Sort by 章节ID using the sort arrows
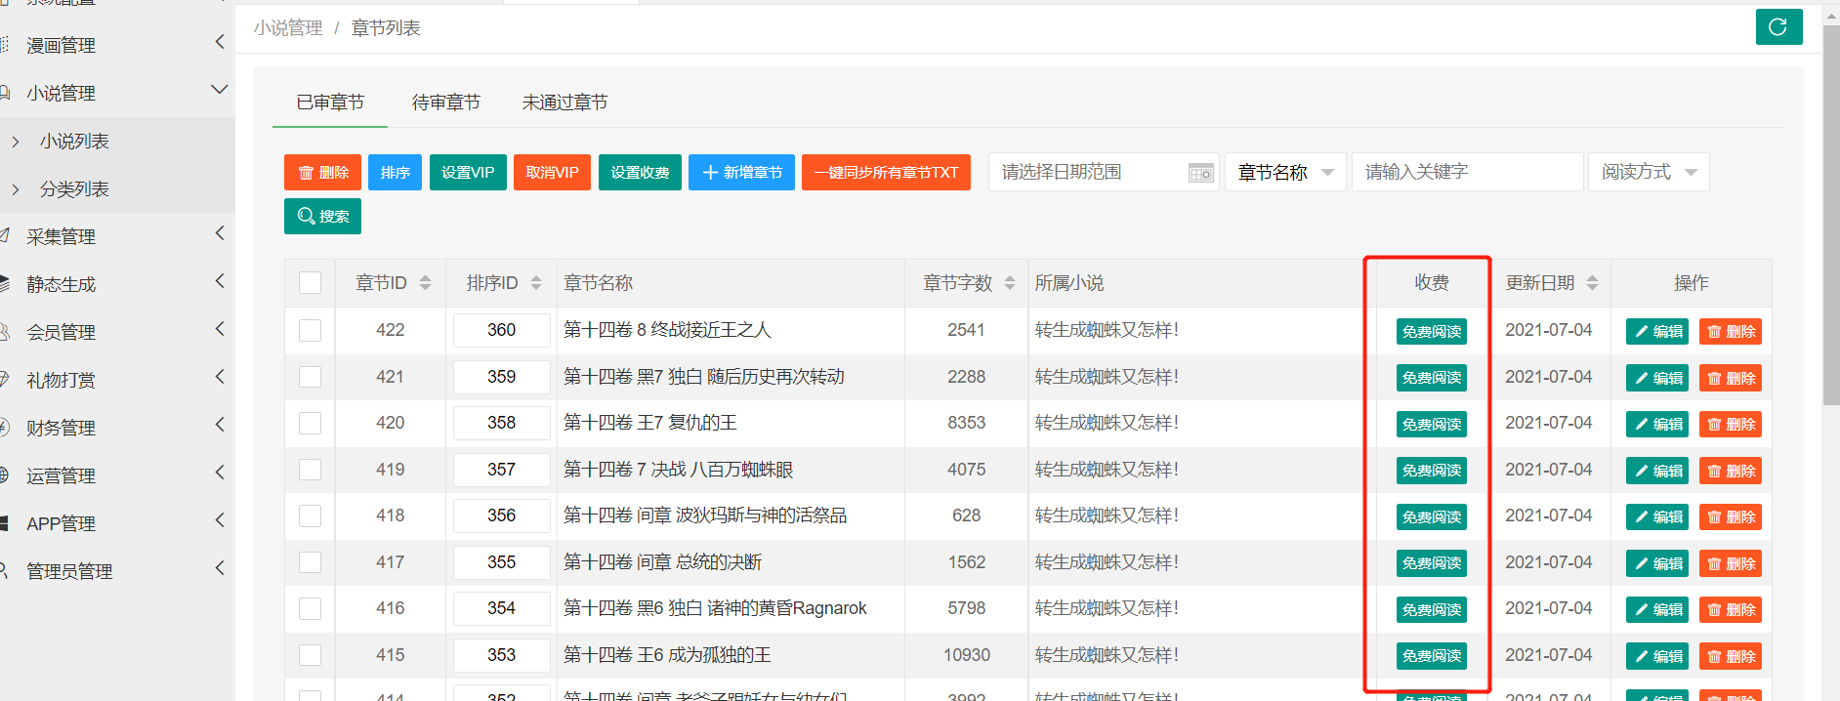This screenshot has height=701, width=1840. [425, 283]
